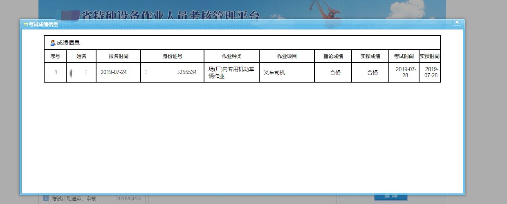Click the 查询 button behind the dialog
The width and height of the screenshot is (507, 204).
pos(390,197)
